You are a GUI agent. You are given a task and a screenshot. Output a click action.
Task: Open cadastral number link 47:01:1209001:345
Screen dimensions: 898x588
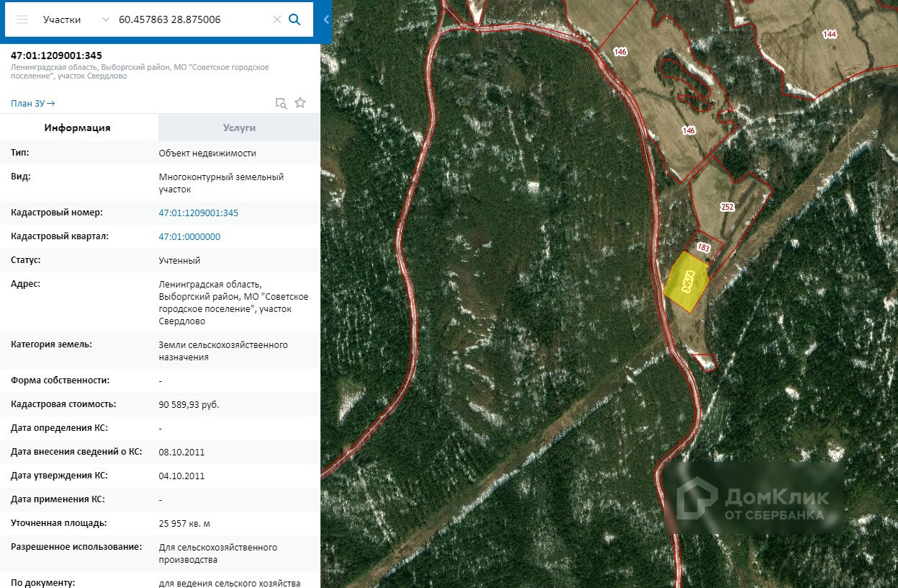198,213
